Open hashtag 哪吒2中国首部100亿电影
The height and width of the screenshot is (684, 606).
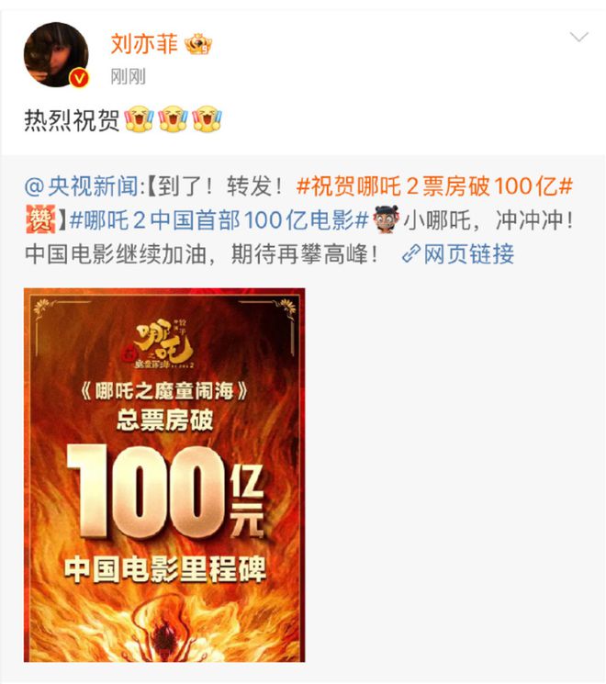[219, 220]
